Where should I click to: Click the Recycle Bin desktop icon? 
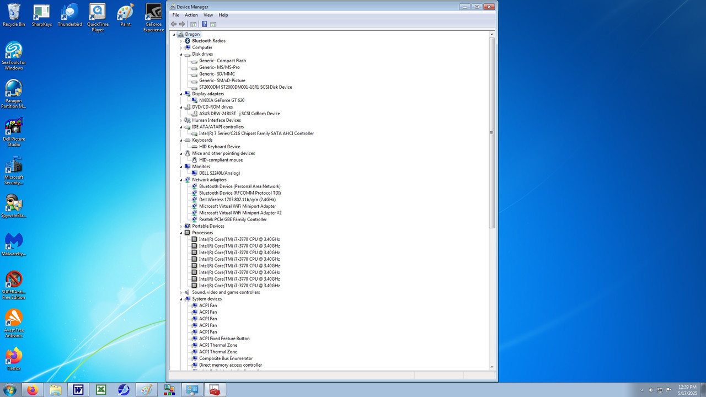(14, 15)
